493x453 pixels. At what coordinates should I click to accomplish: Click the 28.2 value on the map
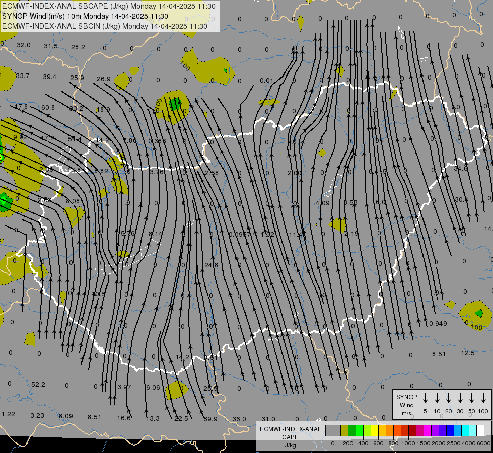coord(78,47)
